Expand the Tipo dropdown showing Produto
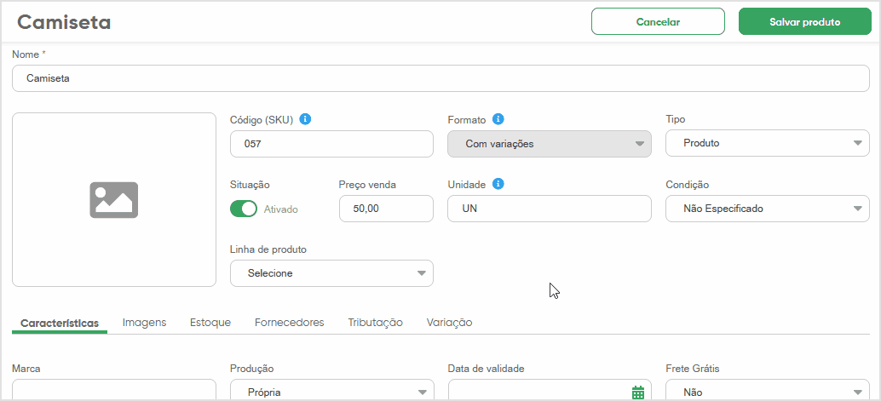The height and width of the screenshot is (401, 881). (768, 143)
